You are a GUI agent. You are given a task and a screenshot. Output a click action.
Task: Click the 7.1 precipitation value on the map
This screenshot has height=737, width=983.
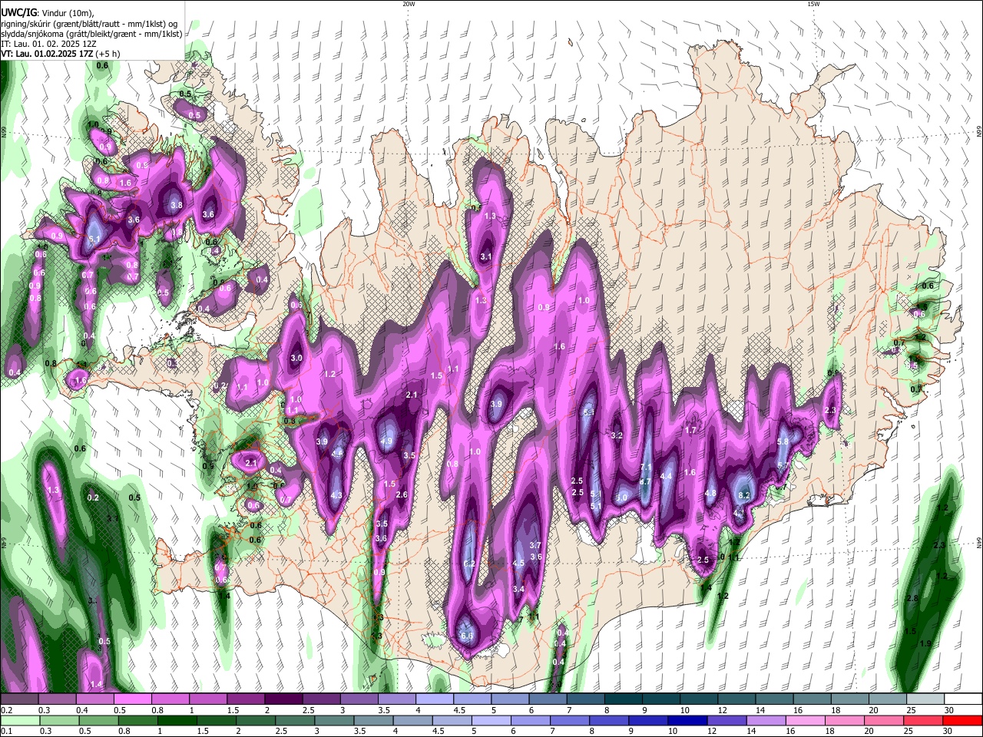click(646, 467)
